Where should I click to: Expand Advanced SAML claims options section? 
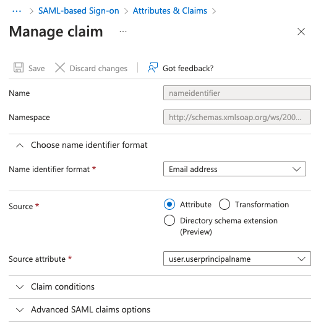click(x=20, y=310)
